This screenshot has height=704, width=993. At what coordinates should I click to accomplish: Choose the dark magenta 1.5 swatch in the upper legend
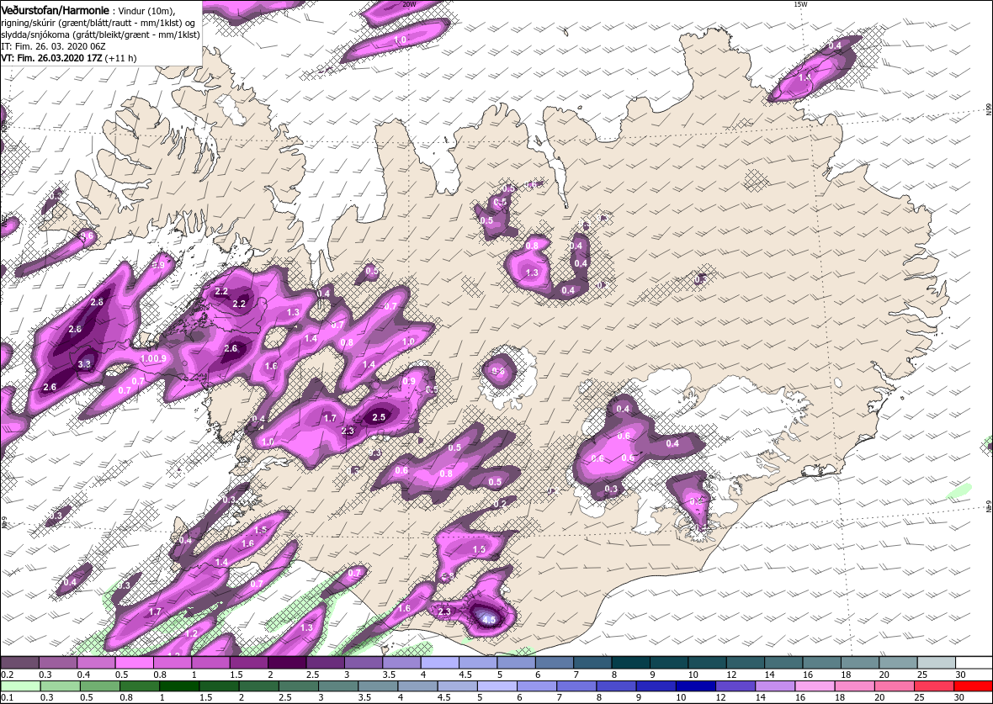(x=250, y=662)
